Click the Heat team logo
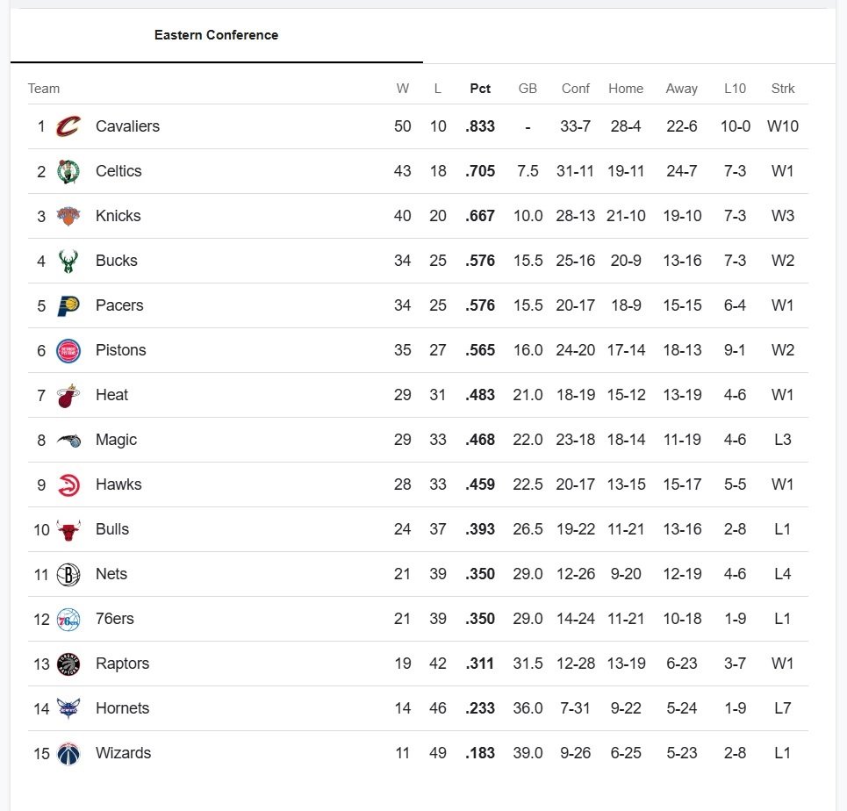Viewport: 847px width, 811px height. [x=68, y=395]
